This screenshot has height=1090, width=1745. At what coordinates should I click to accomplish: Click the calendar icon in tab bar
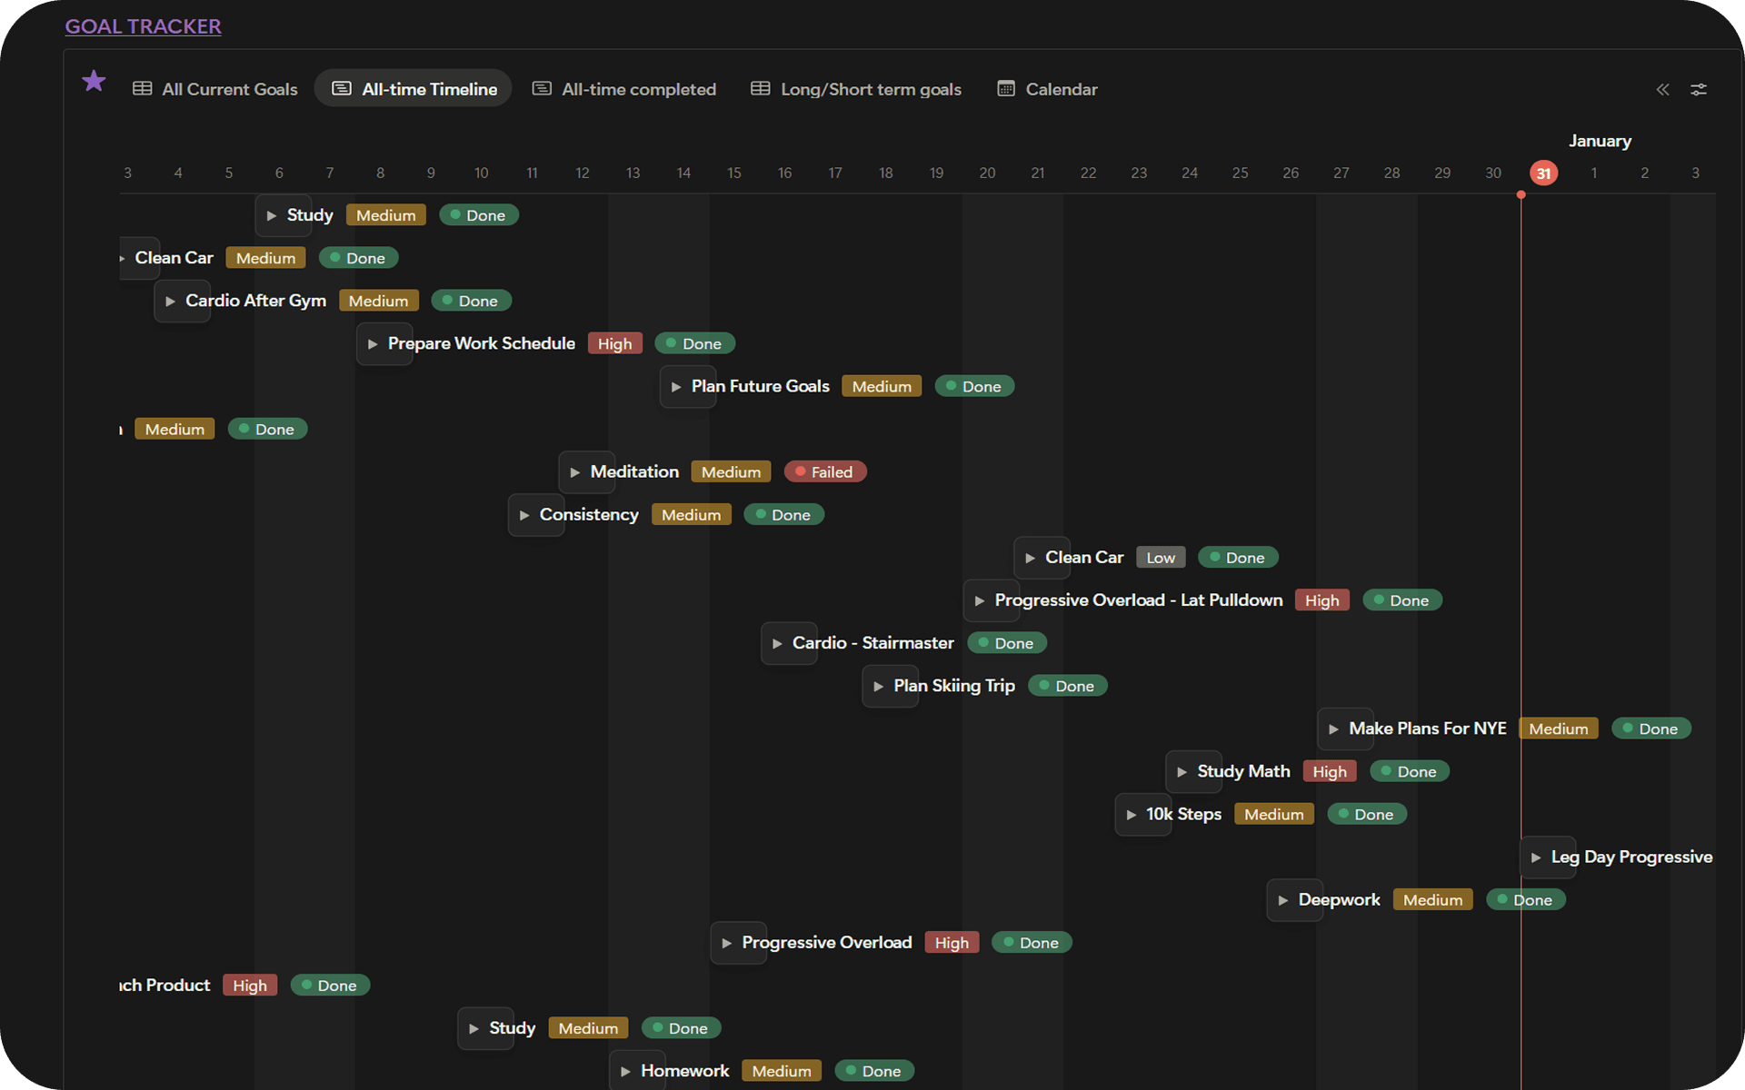coord(1005,89)
